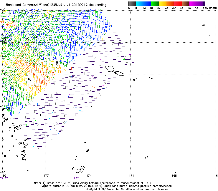Screen dimensions: 218x191
Task: Click the '-174' longitude axis label
Action: tap(88, 176)
